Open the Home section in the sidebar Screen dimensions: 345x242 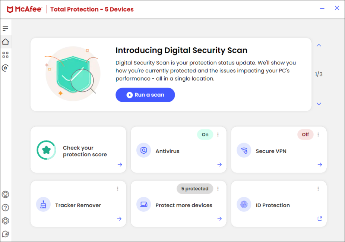pyautogui.click(x=6, y=42)
